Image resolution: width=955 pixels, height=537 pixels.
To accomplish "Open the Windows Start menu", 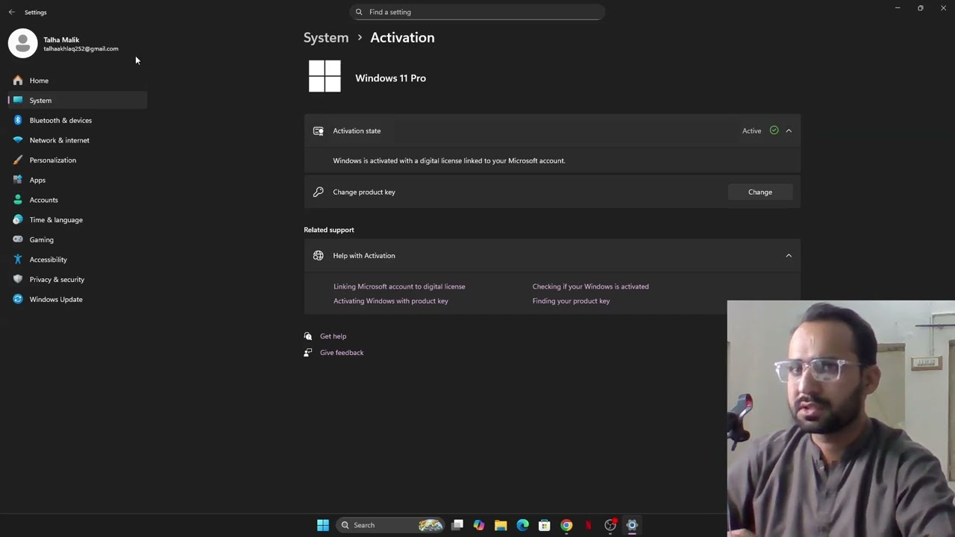I will [323, 525].
